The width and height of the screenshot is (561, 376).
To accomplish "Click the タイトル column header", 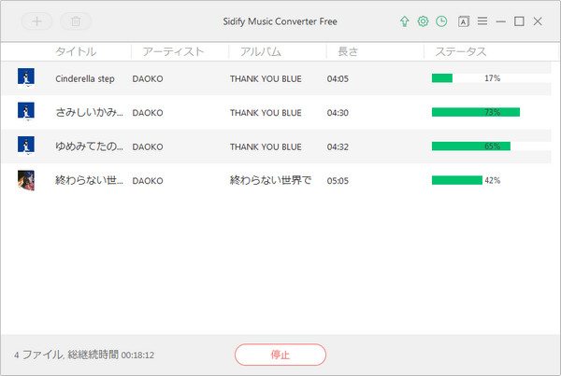I will 76,51.
